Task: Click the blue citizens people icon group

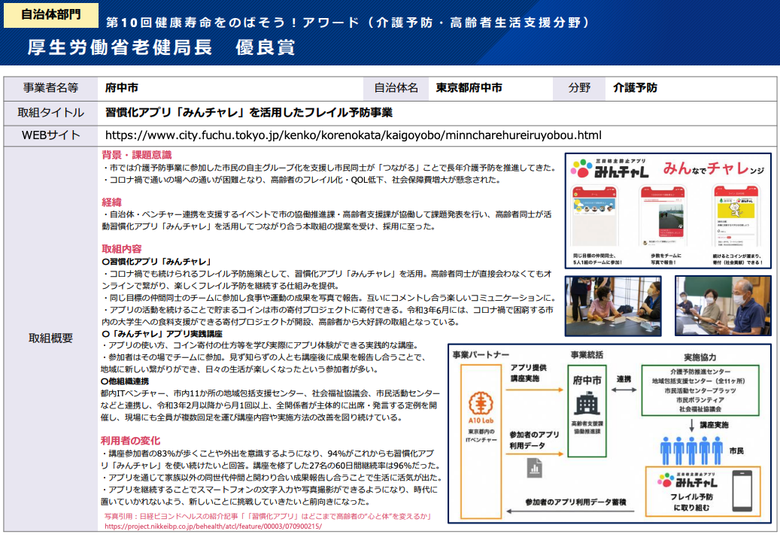Action: click(691, 451)
